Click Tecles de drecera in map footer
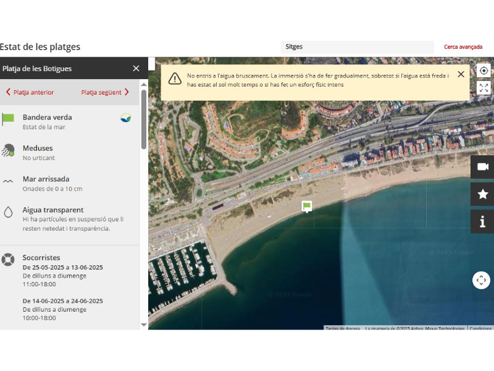 click(x=343, y=328)
